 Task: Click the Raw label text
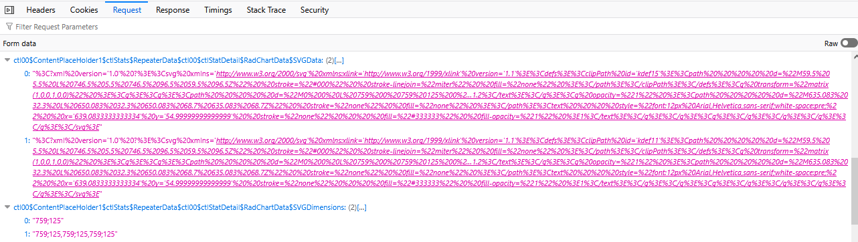(831, 43)
